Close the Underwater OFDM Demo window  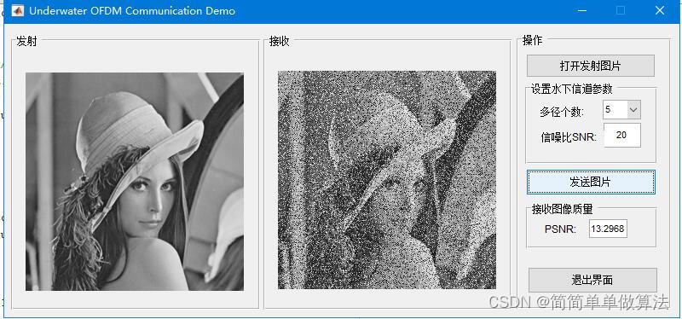659,10
